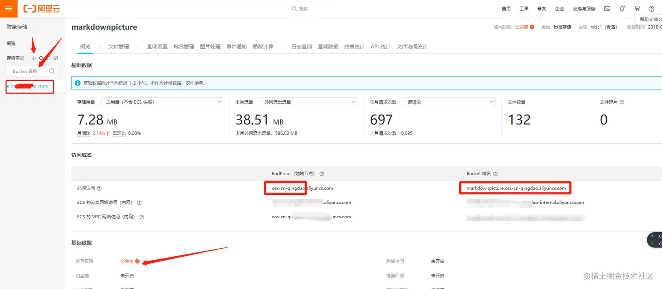Click help icon next to 文件碎片
Screen dimensions: 662x289
(x=622, y=102)
